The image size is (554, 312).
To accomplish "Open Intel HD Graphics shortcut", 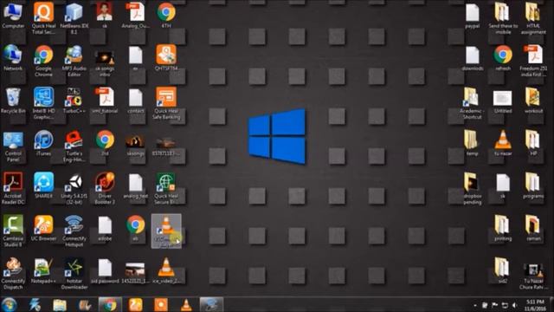I will coord(43,103).
